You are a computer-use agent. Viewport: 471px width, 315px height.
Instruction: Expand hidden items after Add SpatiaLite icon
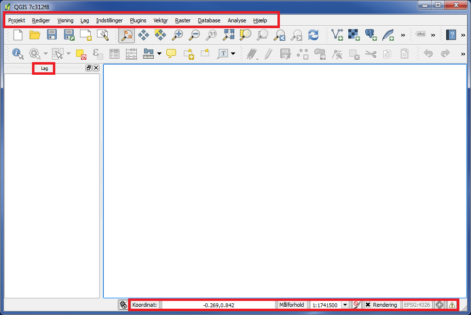pos(403,35)
